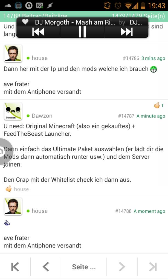Tap the thumbs-up like count on Dawzon's post
This screenshot has height=280, width=168.
(159, 105)
